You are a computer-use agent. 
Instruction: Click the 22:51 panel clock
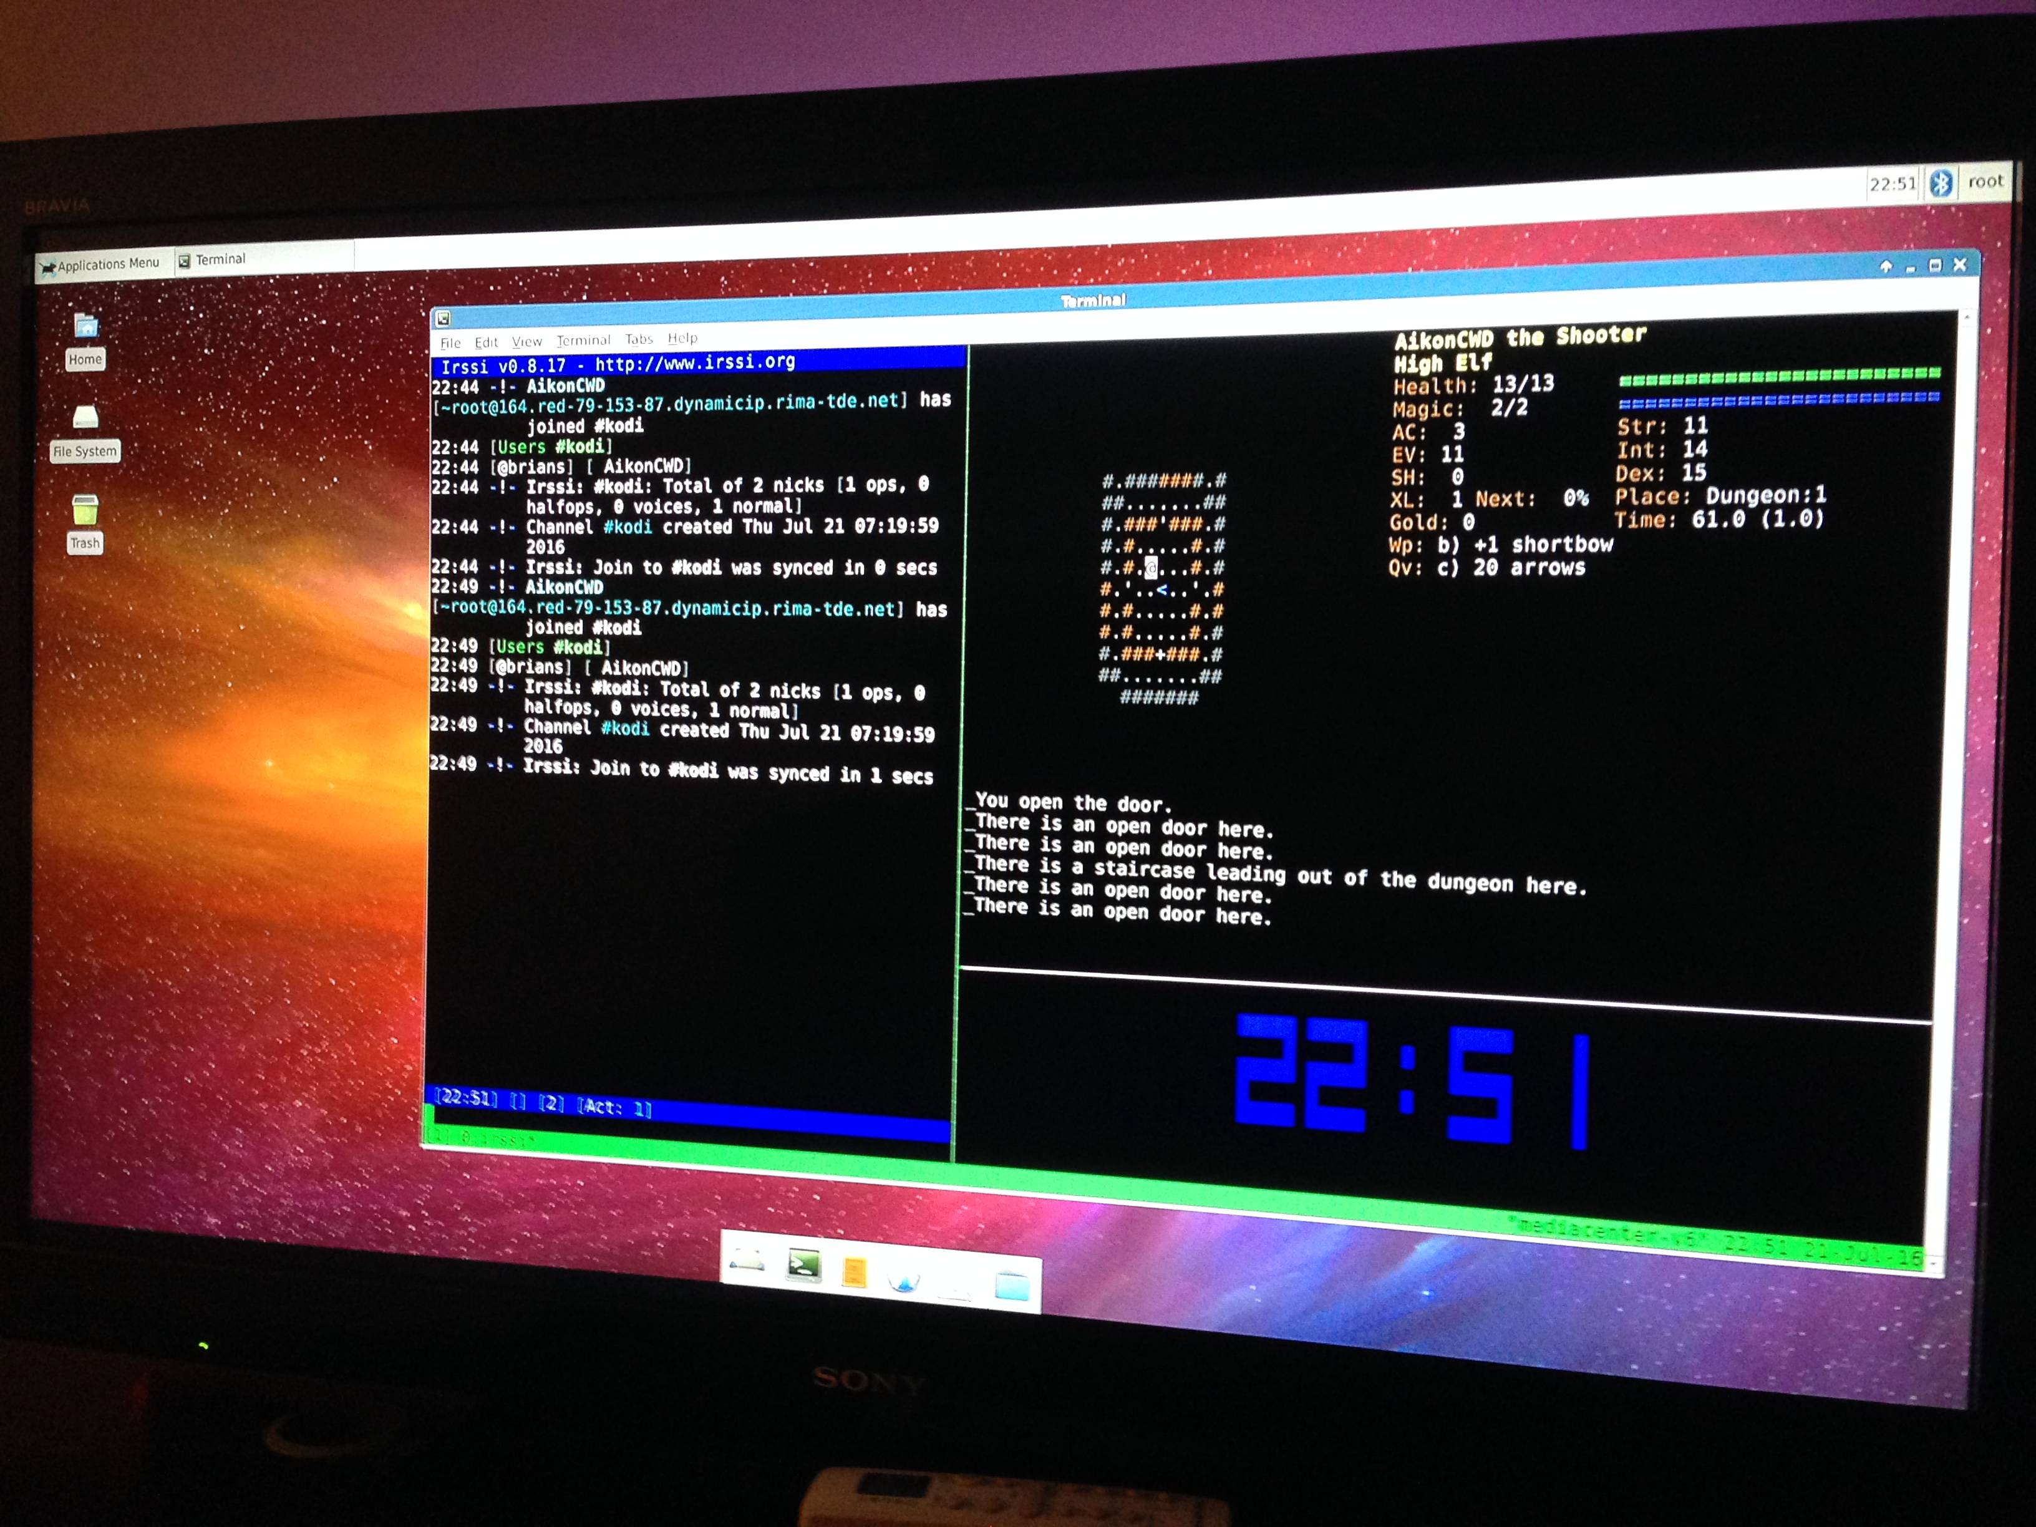[1891, 184]
